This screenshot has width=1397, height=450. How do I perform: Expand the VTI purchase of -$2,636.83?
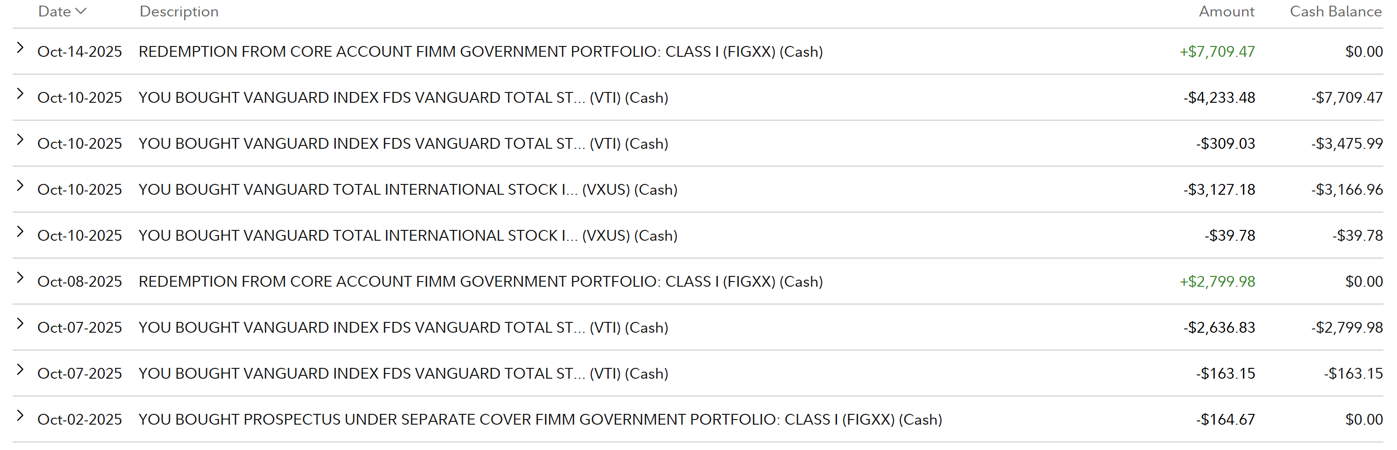(x=20, y=324)
